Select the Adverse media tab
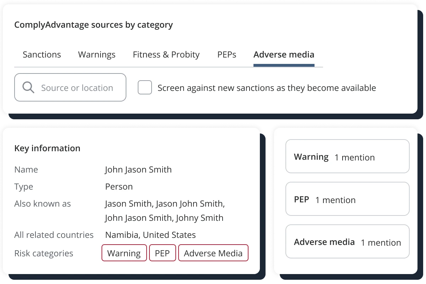 pos(284,55)
